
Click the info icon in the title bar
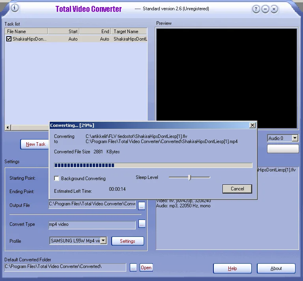tap(15, 8)
